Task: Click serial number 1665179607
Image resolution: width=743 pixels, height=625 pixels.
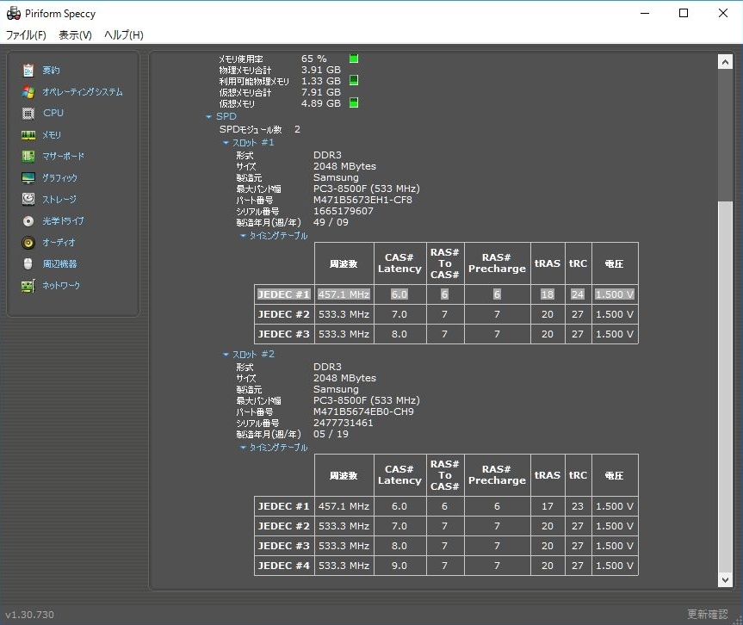Action: pyautogui.click(x=343, y=211)
